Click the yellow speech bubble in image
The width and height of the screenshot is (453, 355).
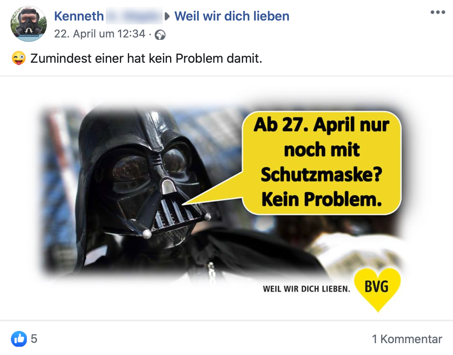coord(321,163)
